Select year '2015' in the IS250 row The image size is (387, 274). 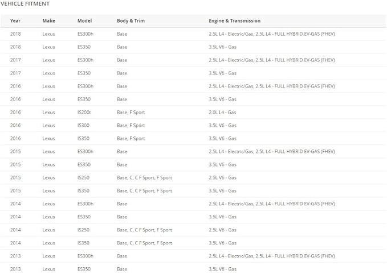(x=15, y=177)
